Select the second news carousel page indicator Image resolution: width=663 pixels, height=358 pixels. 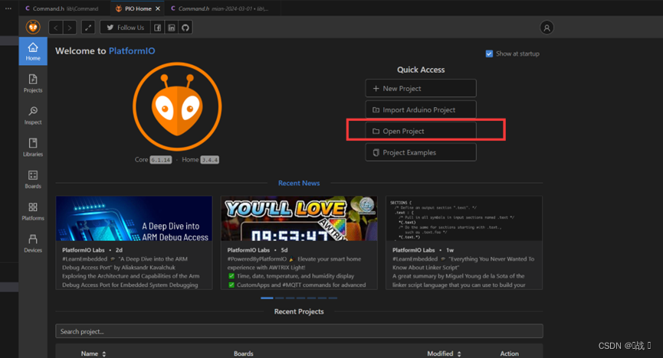[x=280, y=298]
